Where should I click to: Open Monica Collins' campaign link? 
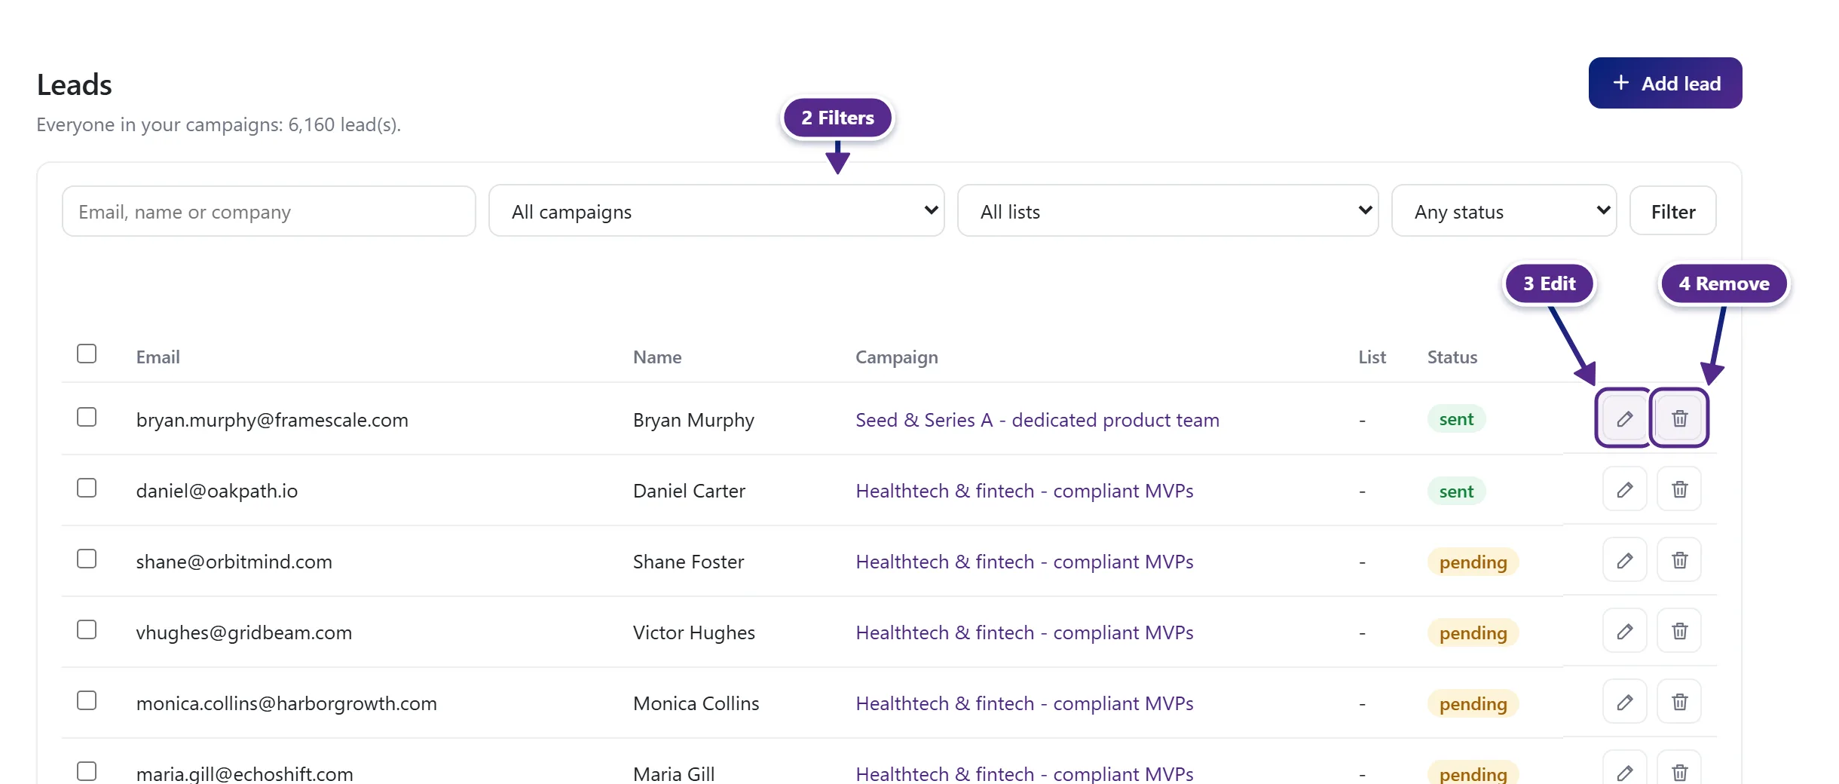tap(1024, 703)
